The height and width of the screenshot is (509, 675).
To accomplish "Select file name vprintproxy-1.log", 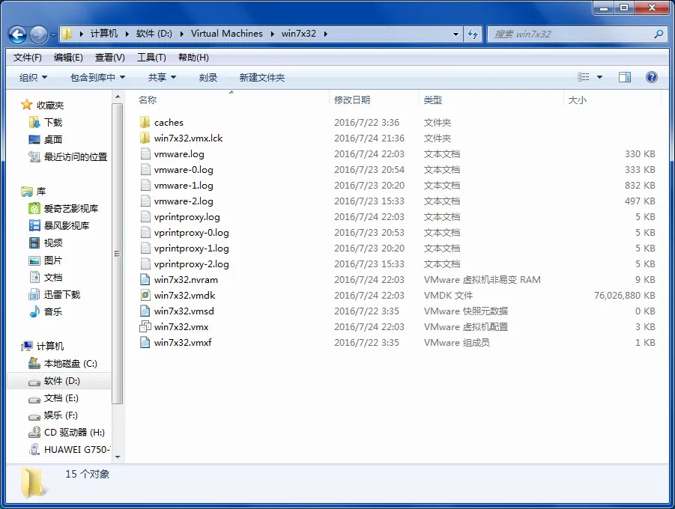I will click(192, 249).
